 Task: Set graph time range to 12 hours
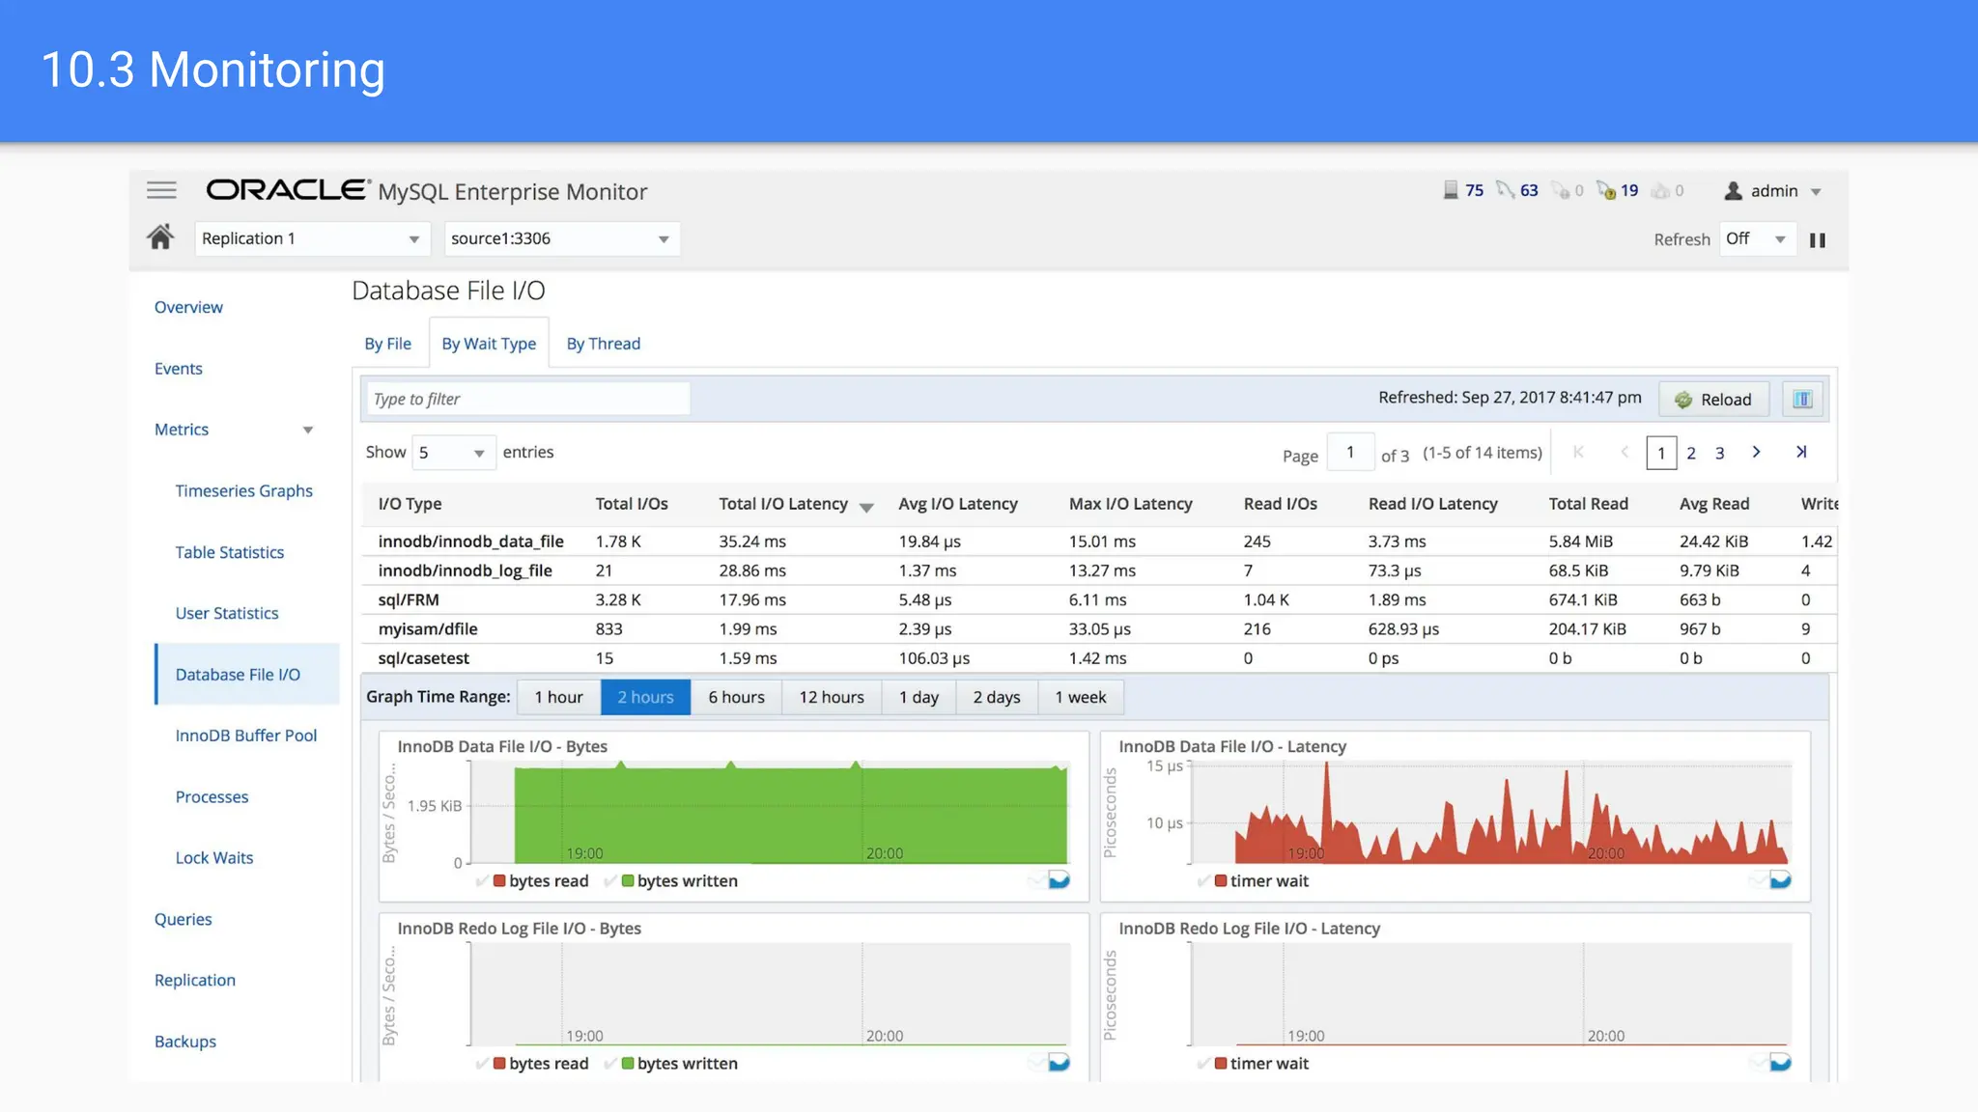point(832,697)
